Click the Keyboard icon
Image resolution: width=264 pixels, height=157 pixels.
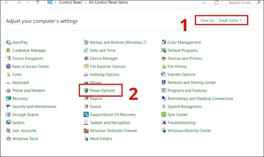pos(8,83)
